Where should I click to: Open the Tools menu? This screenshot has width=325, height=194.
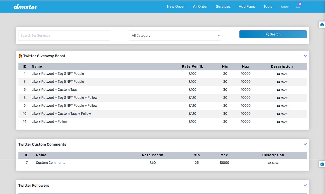tap(268, 7)
